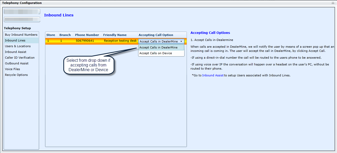Click the Reception testing desk name cell
The image size is (337, 153).
(x=120, y=41)
